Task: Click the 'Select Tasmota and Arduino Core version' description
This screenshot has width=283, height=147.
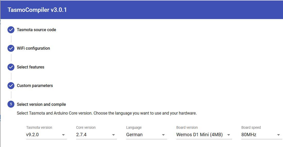Action: coord(107,113)
